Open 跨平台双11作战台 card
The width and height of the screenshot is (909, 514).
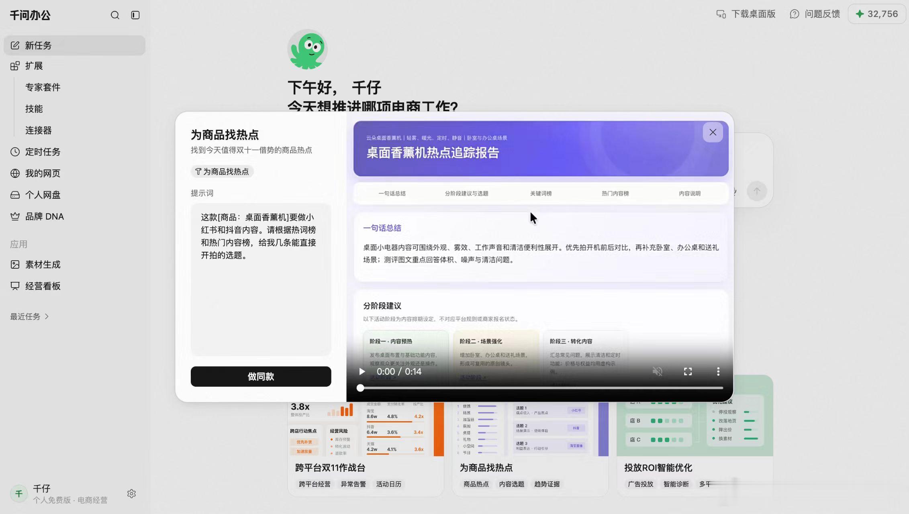366,449
